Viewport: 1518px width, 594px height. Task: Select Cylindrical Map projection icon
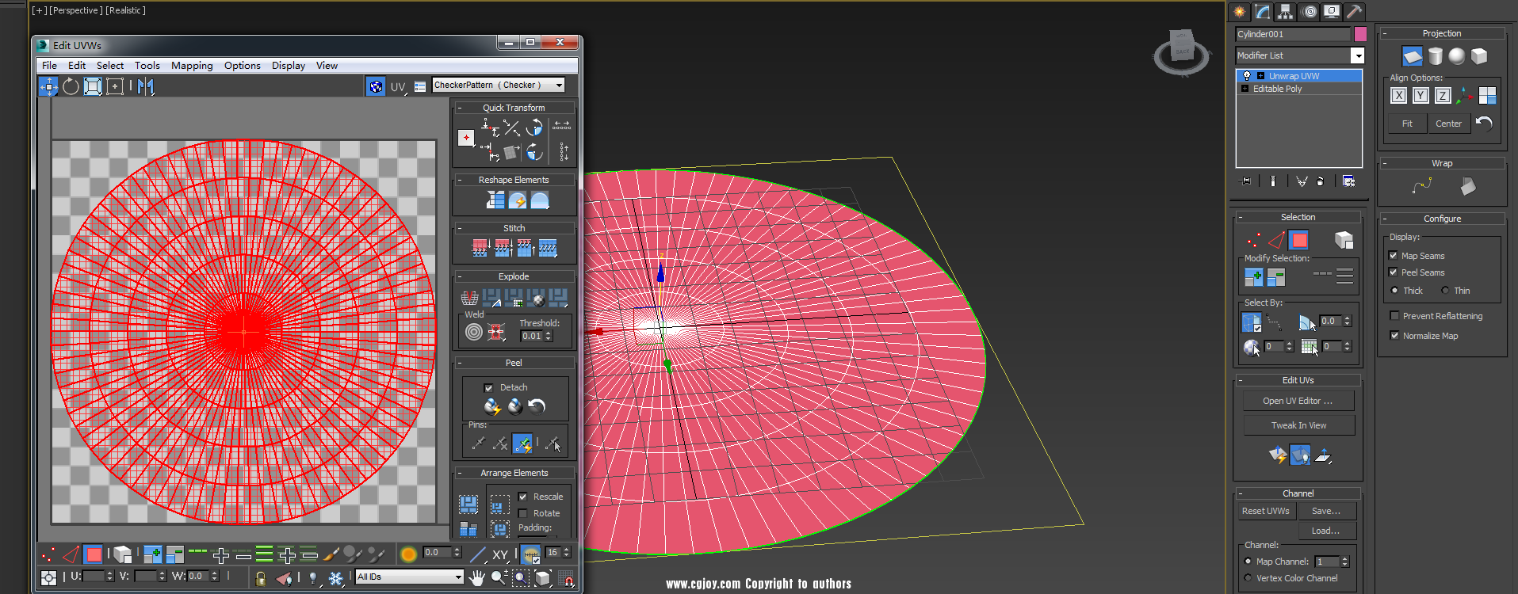pyautogui.click(x=1436, y=56)
